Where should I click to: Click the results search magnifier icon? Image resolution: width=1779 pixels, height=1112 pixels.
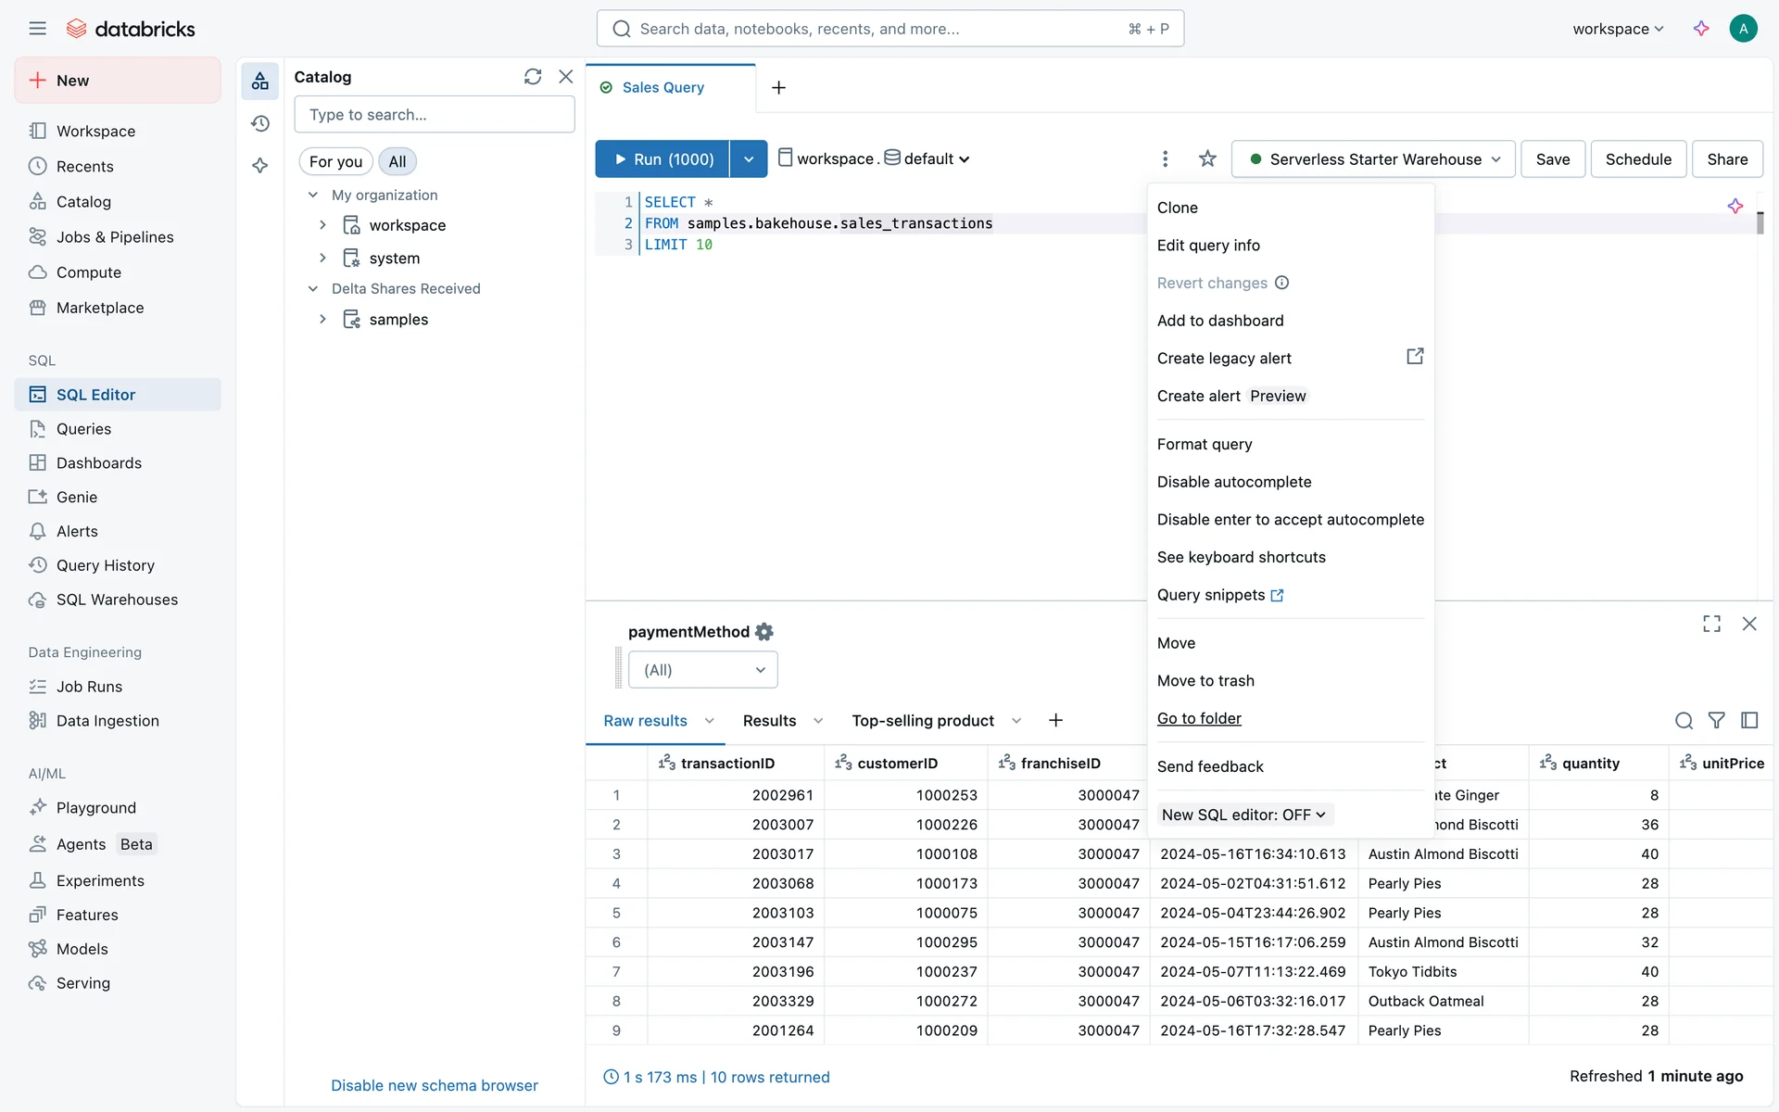tap(1684, 721)
